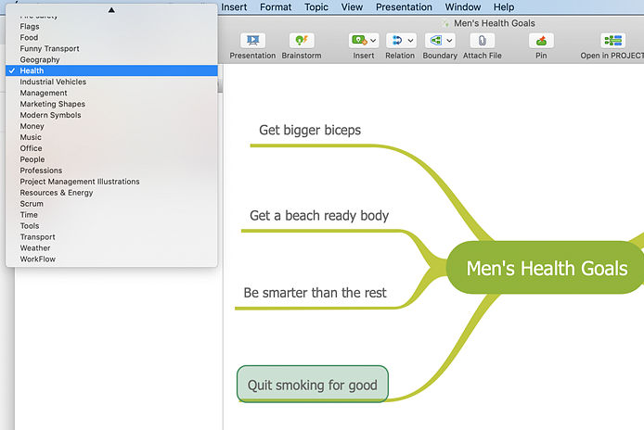Click the Pin toolbar icon

point(541,41)
